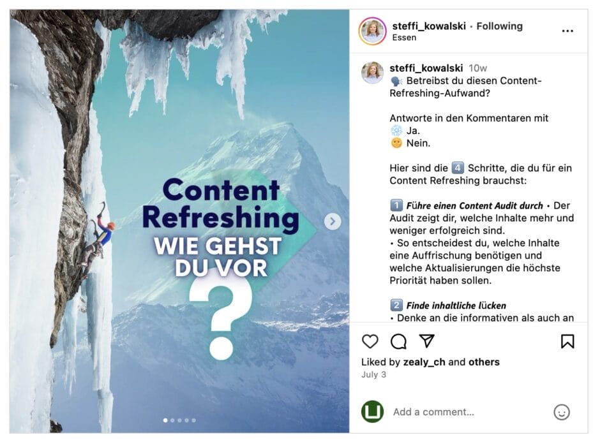The width and height of the screenshot is (600, 442).
Task: Click steffi_kowalski header profile picture
Action: pyautogui.click(x=372, y=31)
